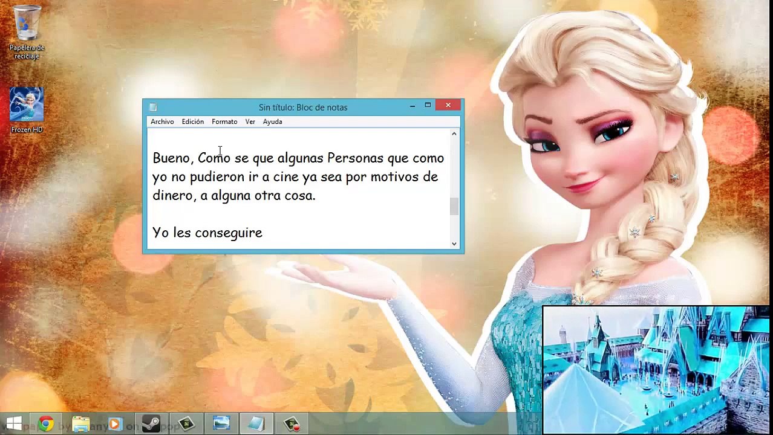Screen dimensions: 773x435
Task: Click the scroll up arrow in Notepad
Action: click(454, 134)
